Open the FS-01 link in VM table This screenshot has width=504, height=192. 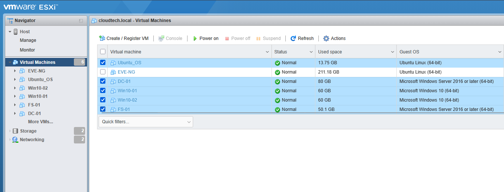tap(124, 109)
